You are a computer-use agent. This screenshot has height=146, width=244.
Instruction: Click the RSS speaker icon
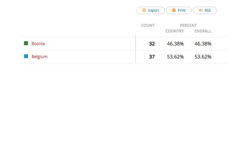pyautogui.click(x=201, y=10)
